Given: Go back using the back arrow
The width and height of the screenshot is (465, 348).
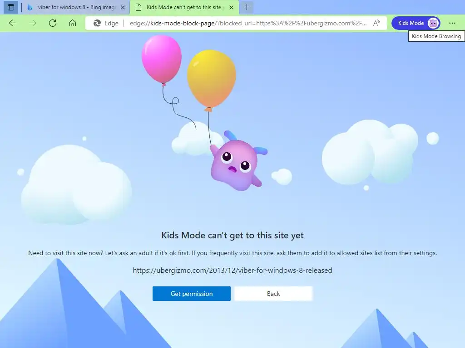Looking at the screenshot, I should (x=12, y=23).
